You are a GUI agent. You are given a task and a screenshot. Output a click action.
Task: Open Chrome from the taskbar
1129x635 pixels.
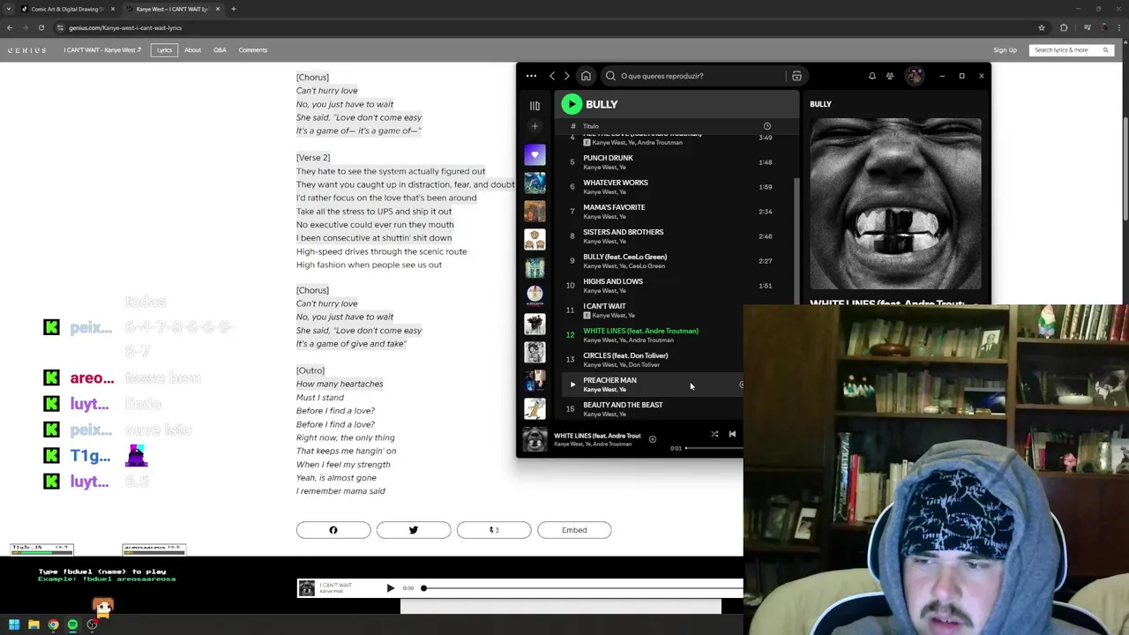[x=53, y=624]
